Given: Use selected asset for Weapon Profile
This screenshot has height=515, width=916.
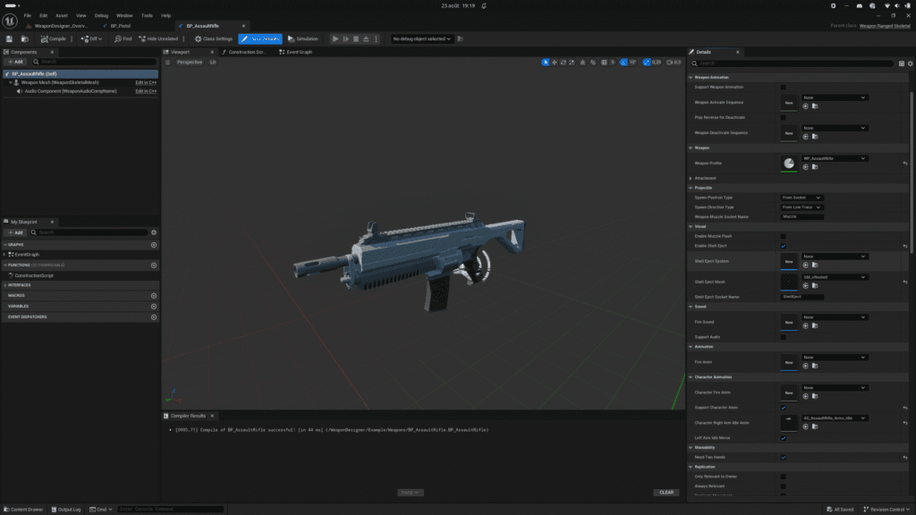Looking at the screenshot, I should 806,167.
